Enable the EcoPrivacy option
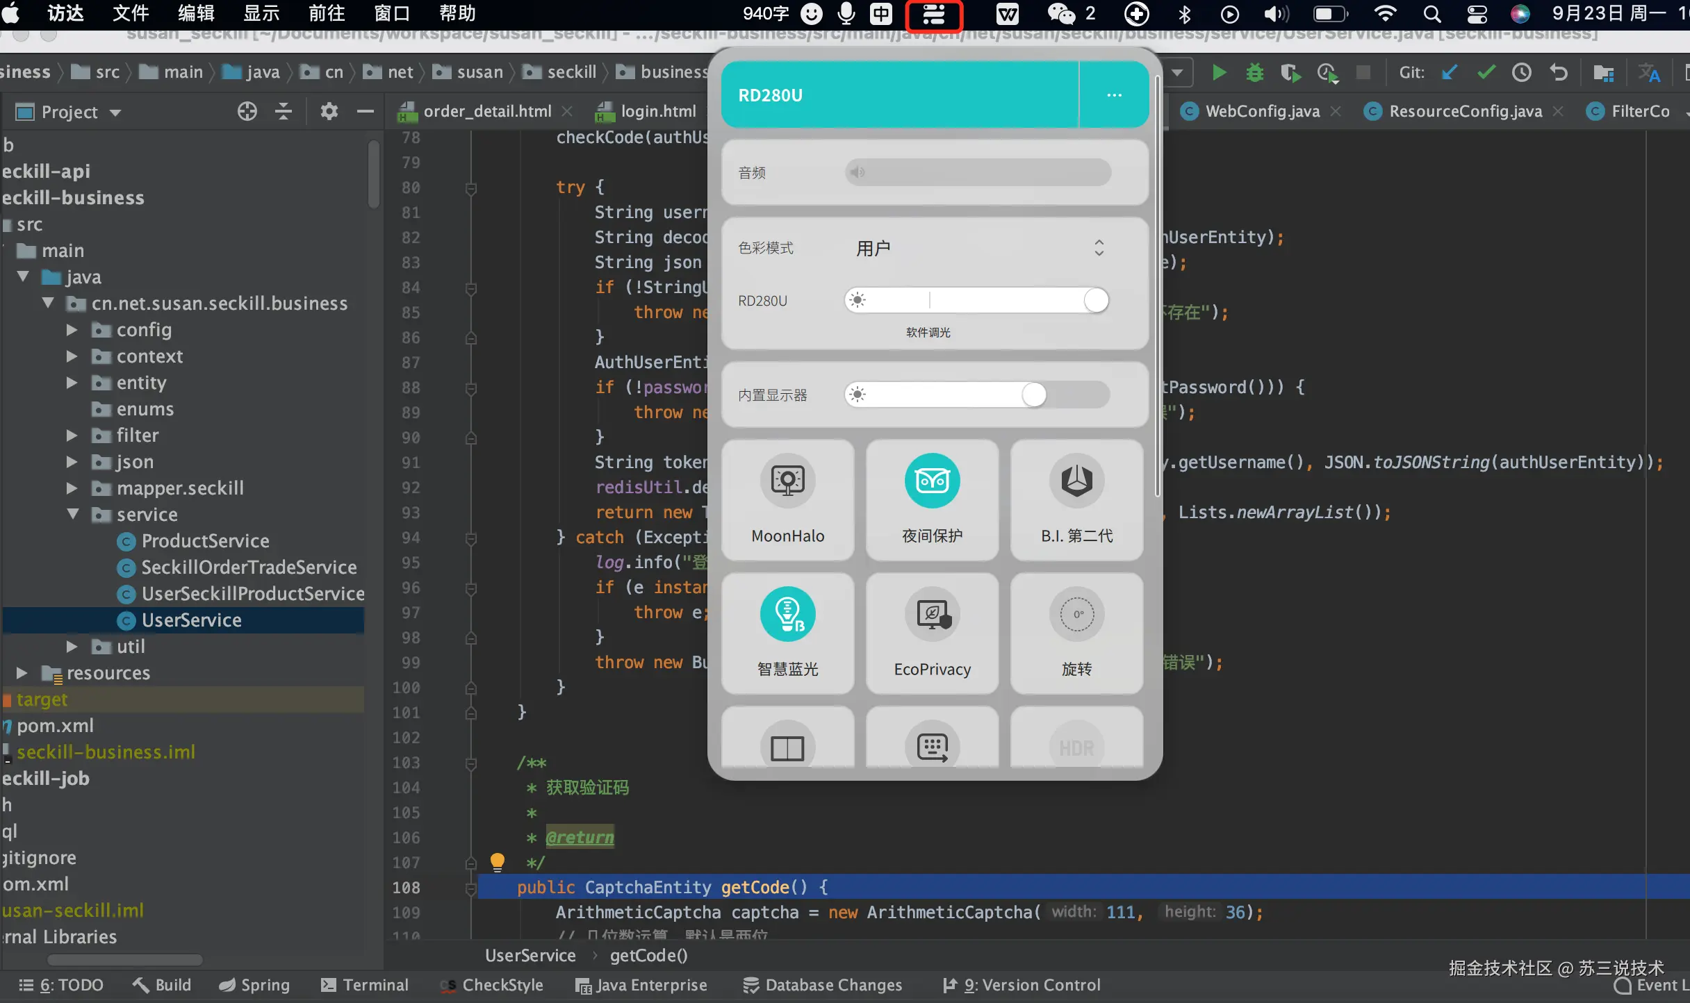Screen dimensions: 1690x1003 click(932, 614)
